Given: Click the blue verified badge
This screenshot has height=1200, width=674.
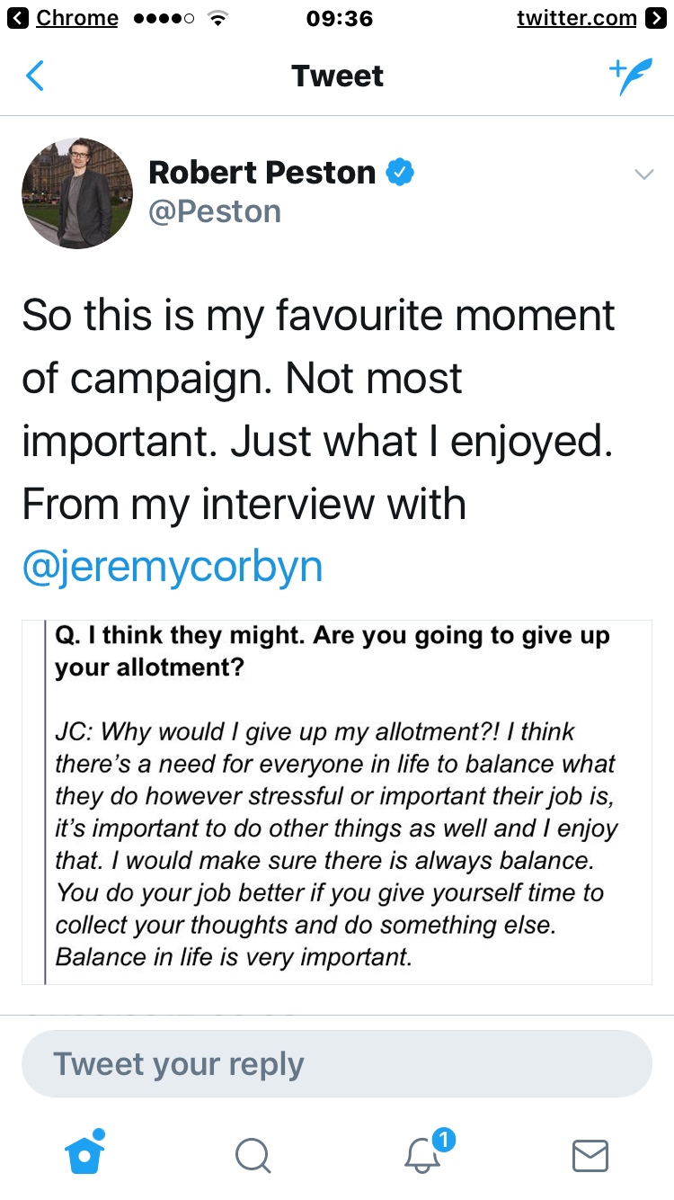Looking at the screenshot, I should [400, 172].
